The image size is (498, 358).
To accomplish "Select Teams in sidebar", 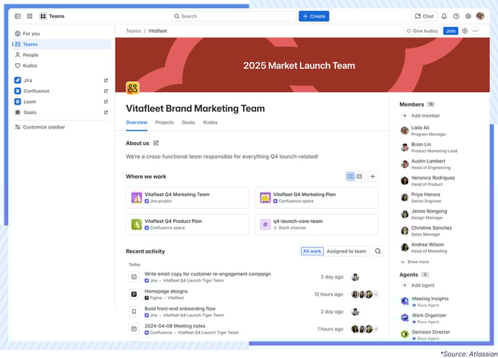I will [x=62, y=45].
